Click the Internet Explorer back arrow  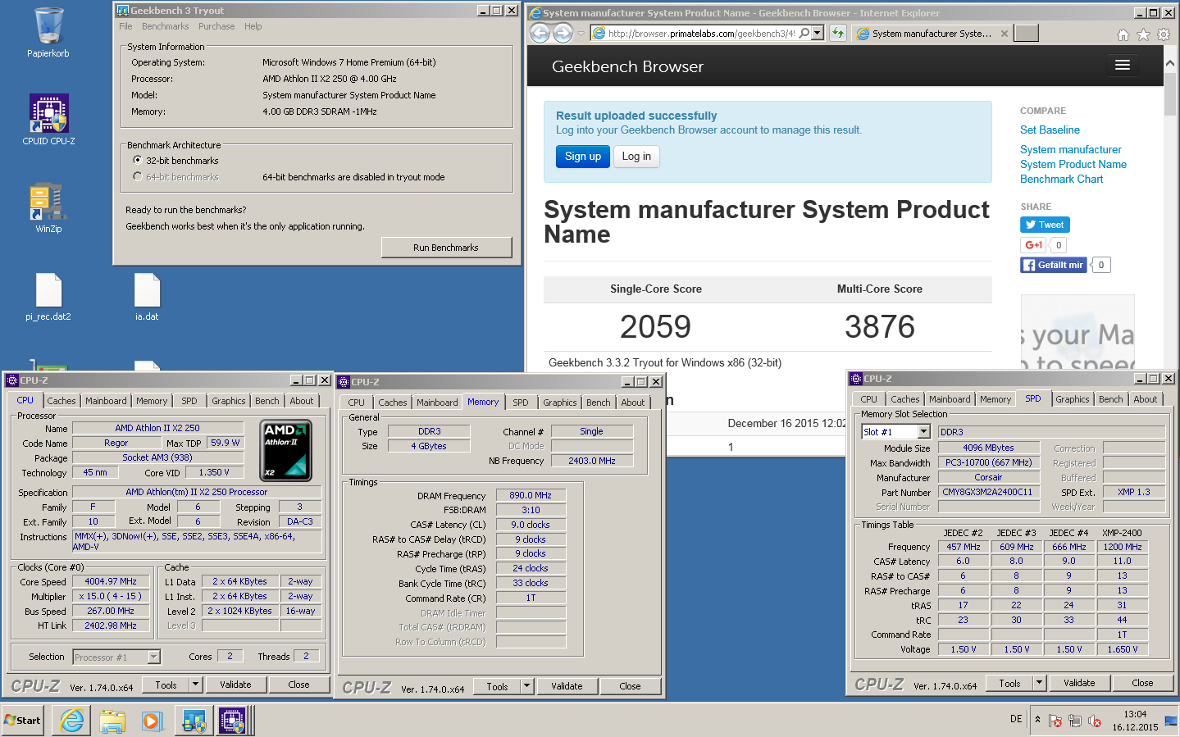(x=540, y=33)
